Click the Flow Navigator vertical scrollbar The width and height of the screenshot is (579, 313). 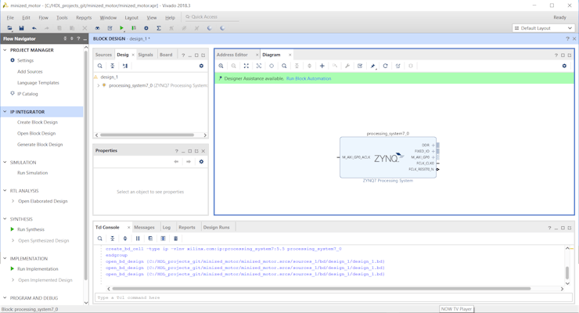click(x=86, y=164)
